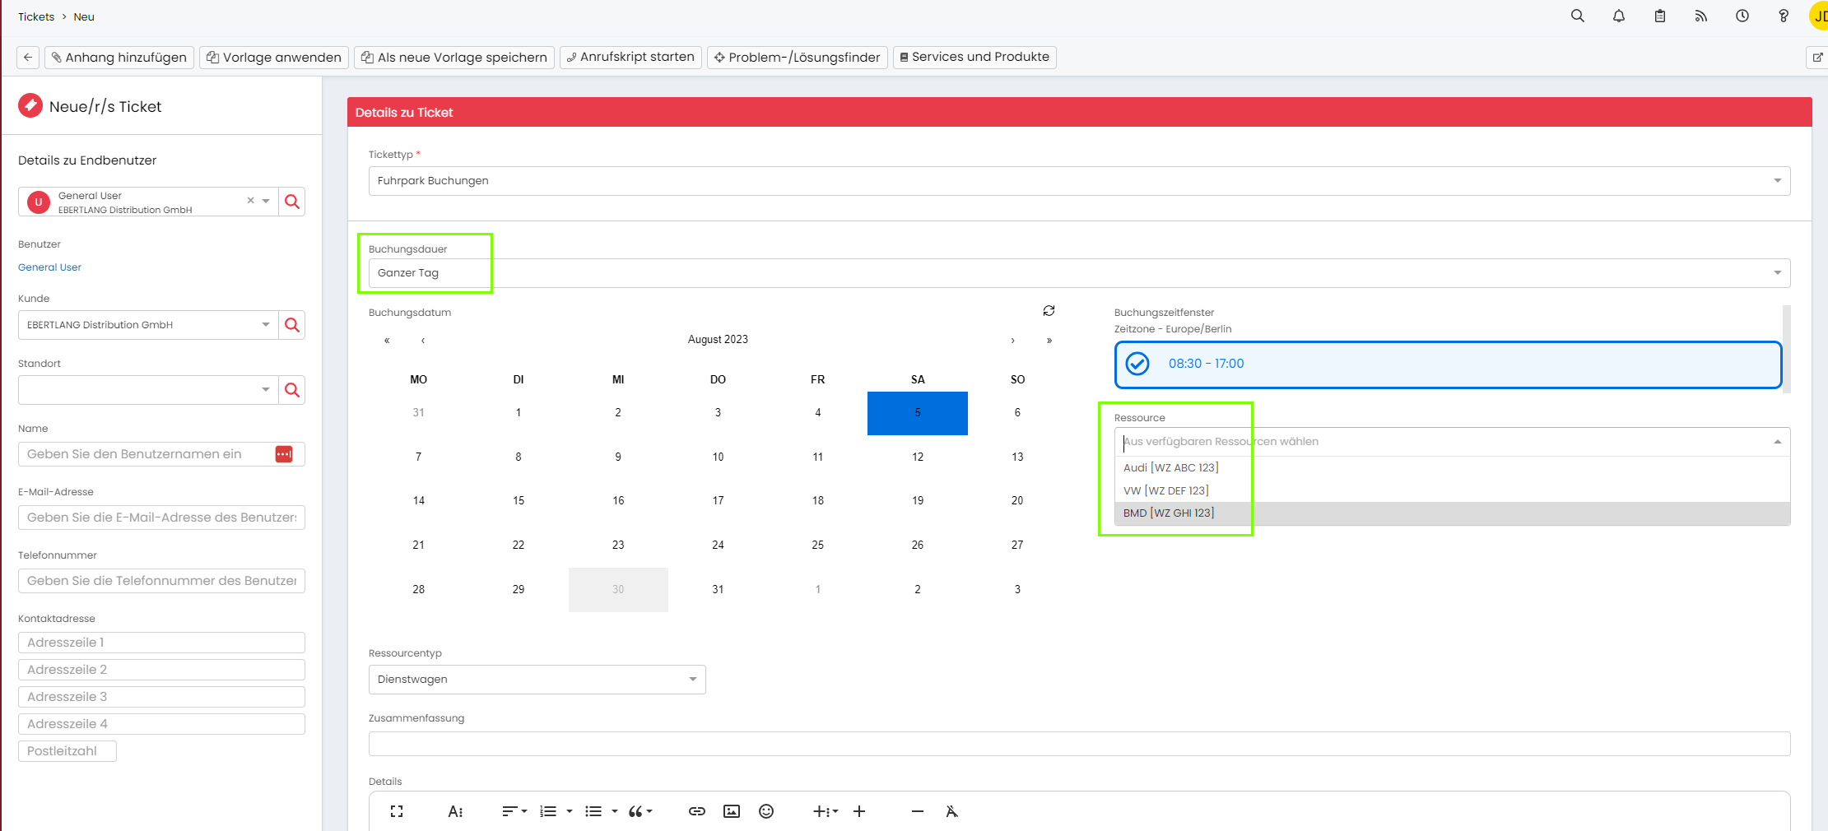Image resolution: width=1828 pixels, height=831 pixels.
Task: Select August 17 in the calendar
Action: 718,500
